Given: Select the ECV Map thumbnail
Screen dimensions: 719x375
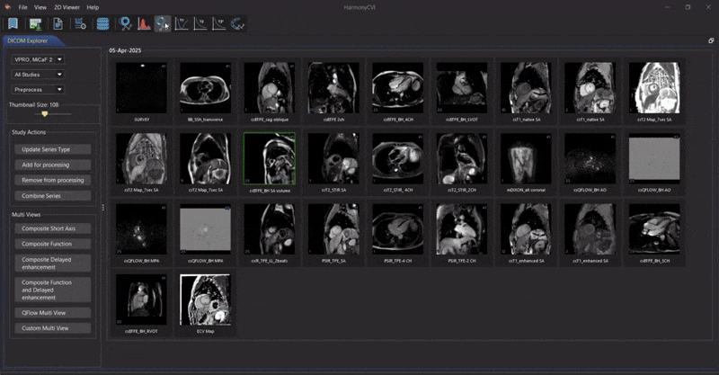Looking at the screenshot, I should (206, 299).
